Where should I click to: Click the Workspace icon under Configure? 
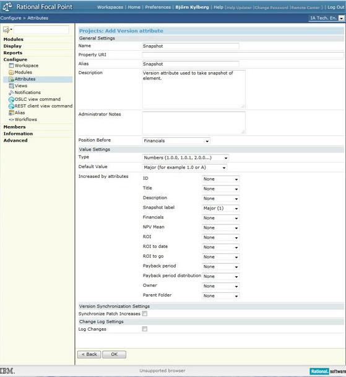click(11, 66)
